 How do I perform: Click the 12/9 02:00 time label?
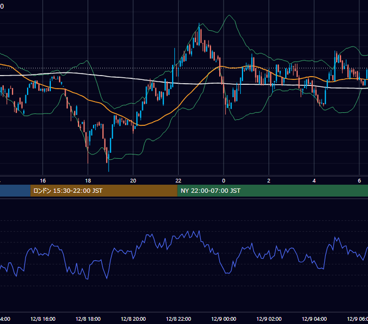[269, 319]
